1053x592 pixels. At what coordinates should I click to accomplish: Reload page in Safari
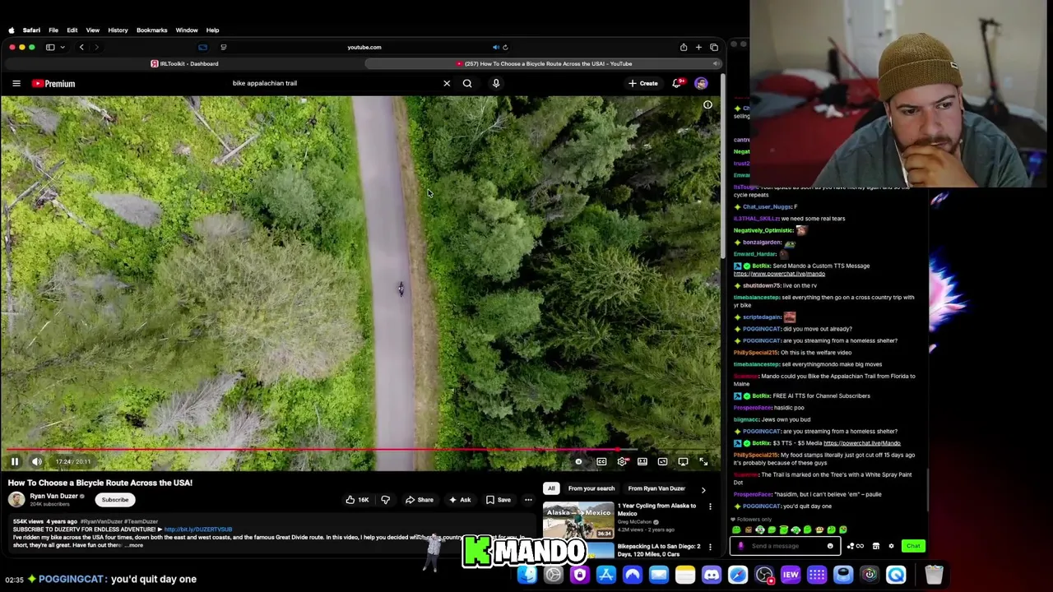click(x=505, y=47)
